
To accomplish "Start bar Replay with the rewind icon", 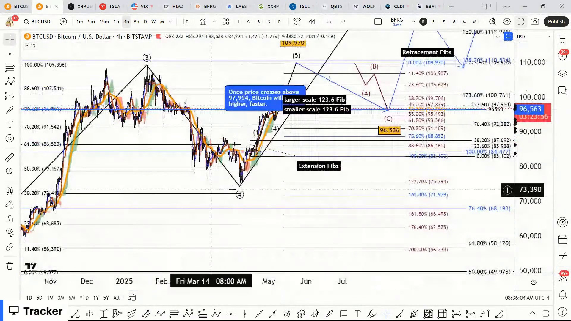I will [x=312, y=22].
